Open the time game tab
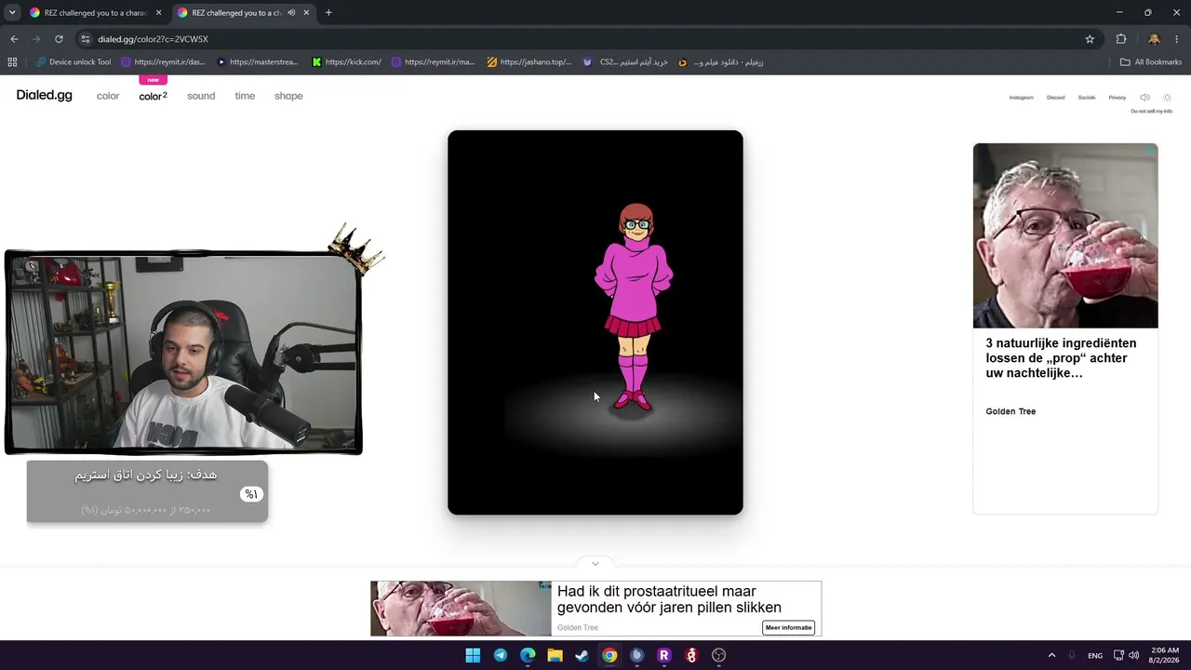1191x670 pixels. pos(245,96)
